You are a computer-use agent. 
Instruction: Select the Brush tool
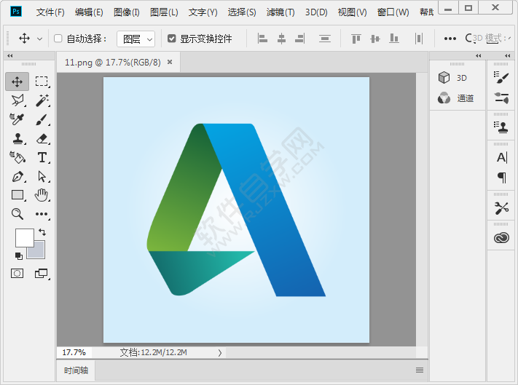pos(42,119)
